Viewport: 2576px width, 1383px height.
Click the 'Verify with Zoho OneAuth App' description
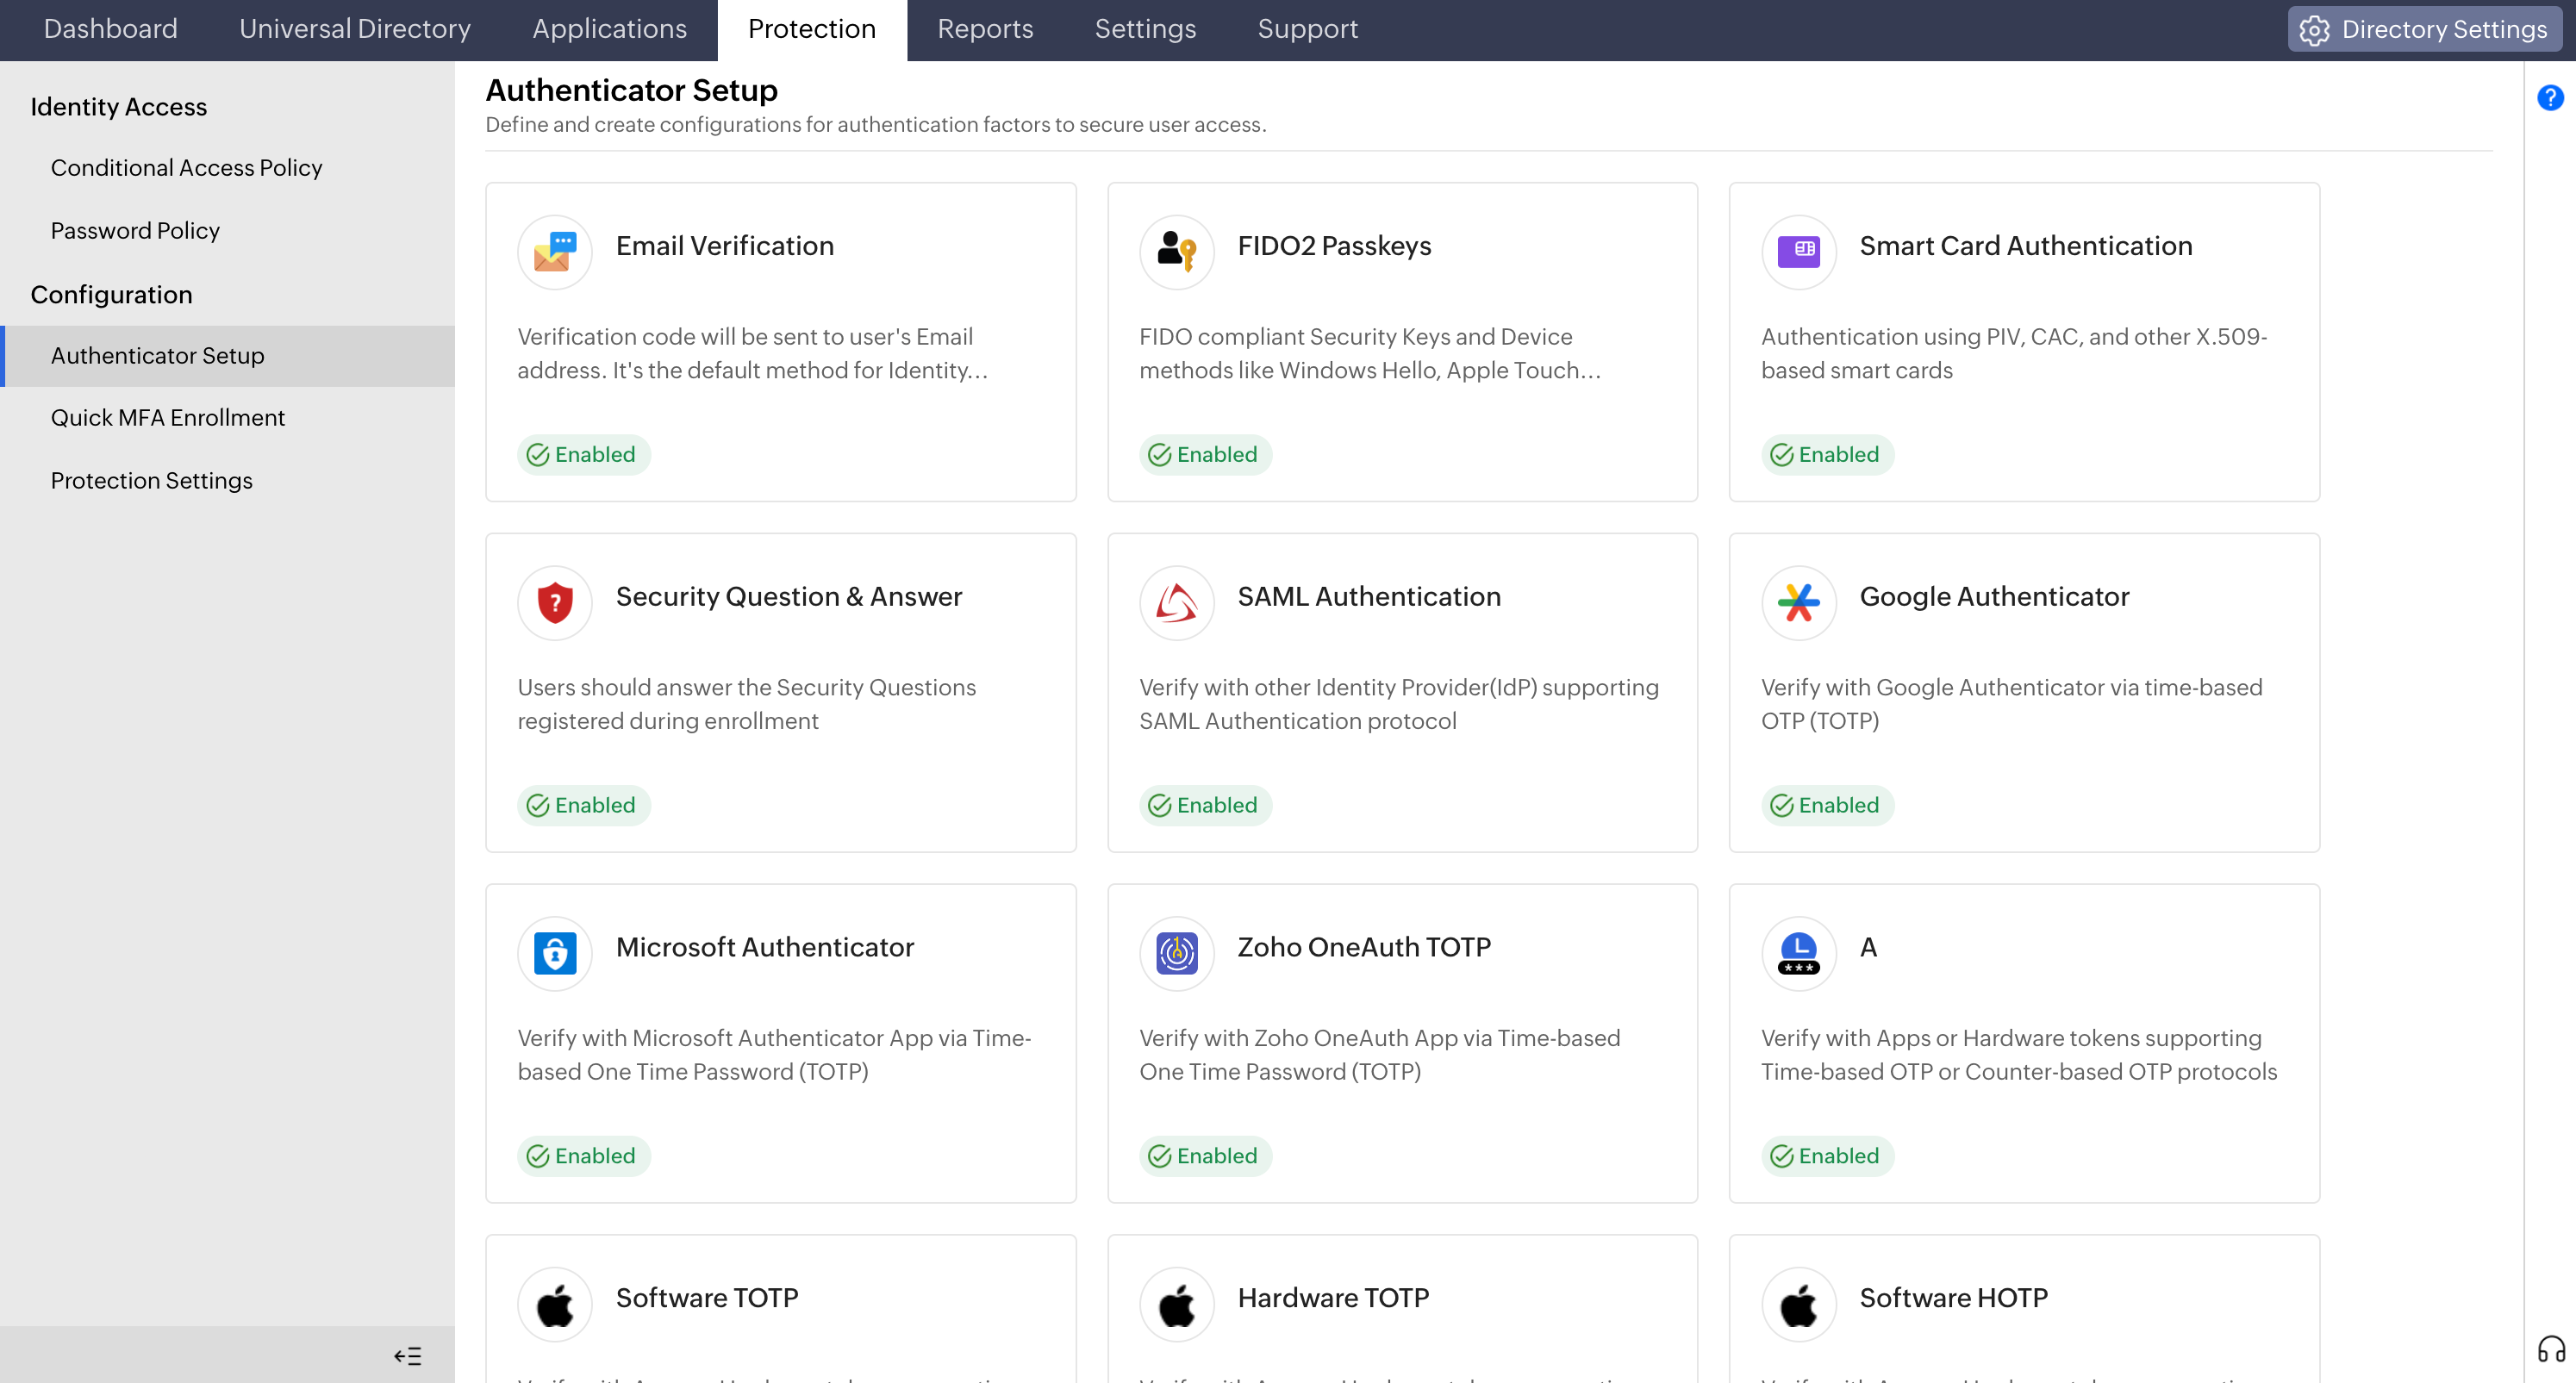point(1380,1055)
